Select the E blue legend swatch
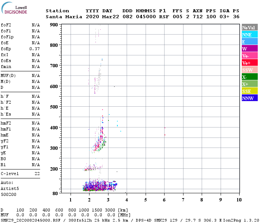 pyautogui.click(x=250, y=42)
